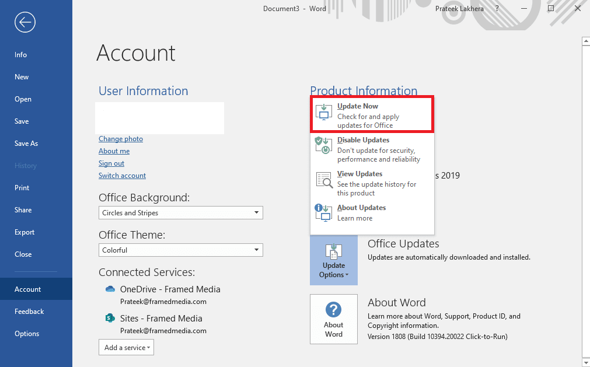The image size is (590, 367).
Task: Click the Version 1808 build text
Action: [438, 337]
